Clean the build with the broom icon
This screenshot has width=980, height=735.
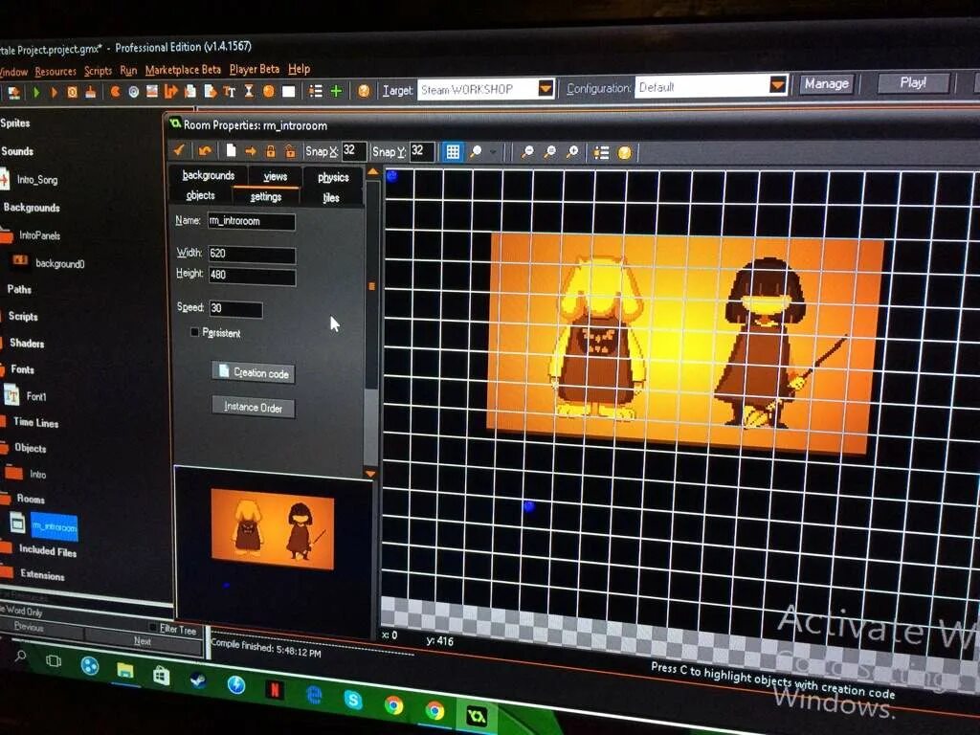tap(91, 93)
